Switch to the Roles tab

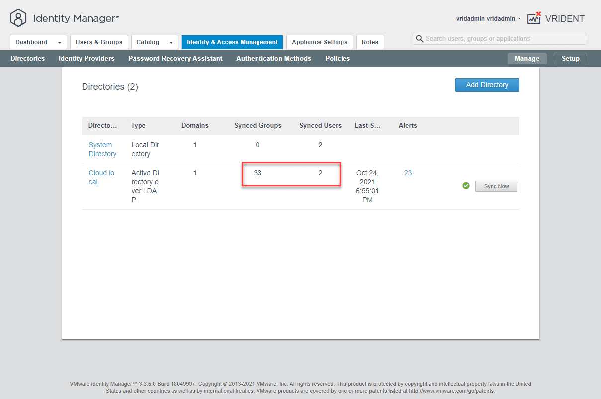tap(370, 42)
